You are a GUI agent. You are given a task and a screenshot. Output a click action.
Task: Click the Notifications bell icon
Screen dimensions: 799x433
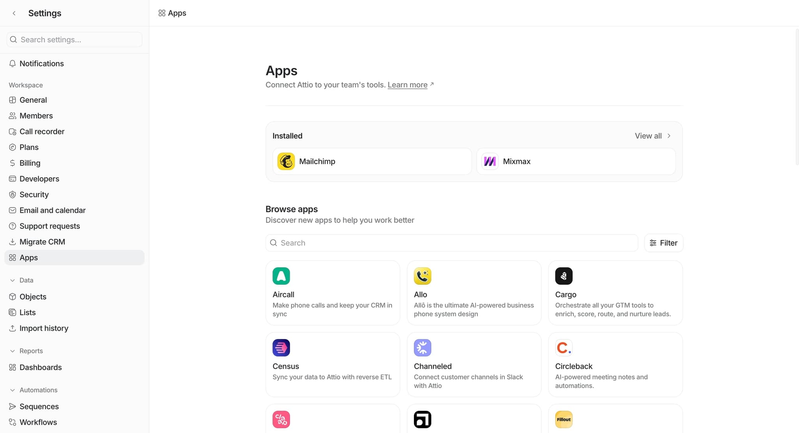(x=12, y=63)
